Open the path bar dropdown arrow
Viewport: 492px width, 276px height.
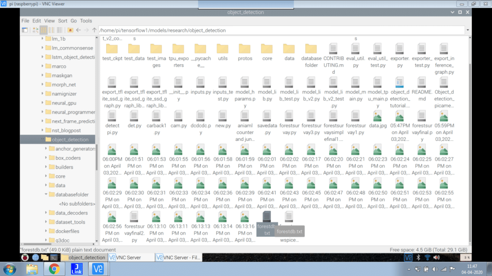467,30
